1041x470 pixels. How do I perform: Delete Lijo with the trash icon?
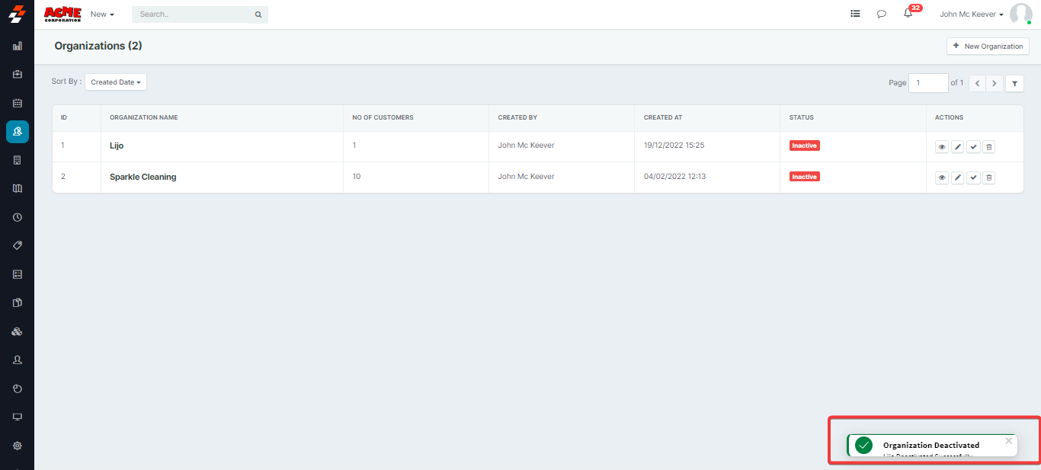coord(988,147)
